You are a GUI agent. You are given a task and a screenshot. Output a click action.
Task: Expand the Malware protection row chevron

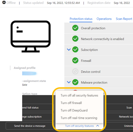click(69, 82)
